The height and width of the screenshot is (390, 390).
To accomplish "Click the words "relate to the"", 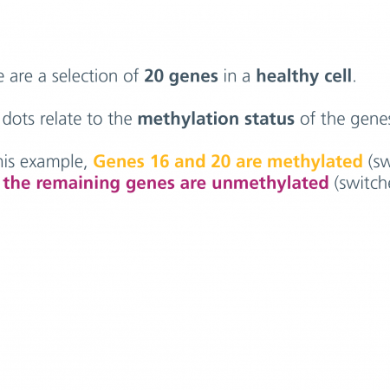I will [86, 119].
